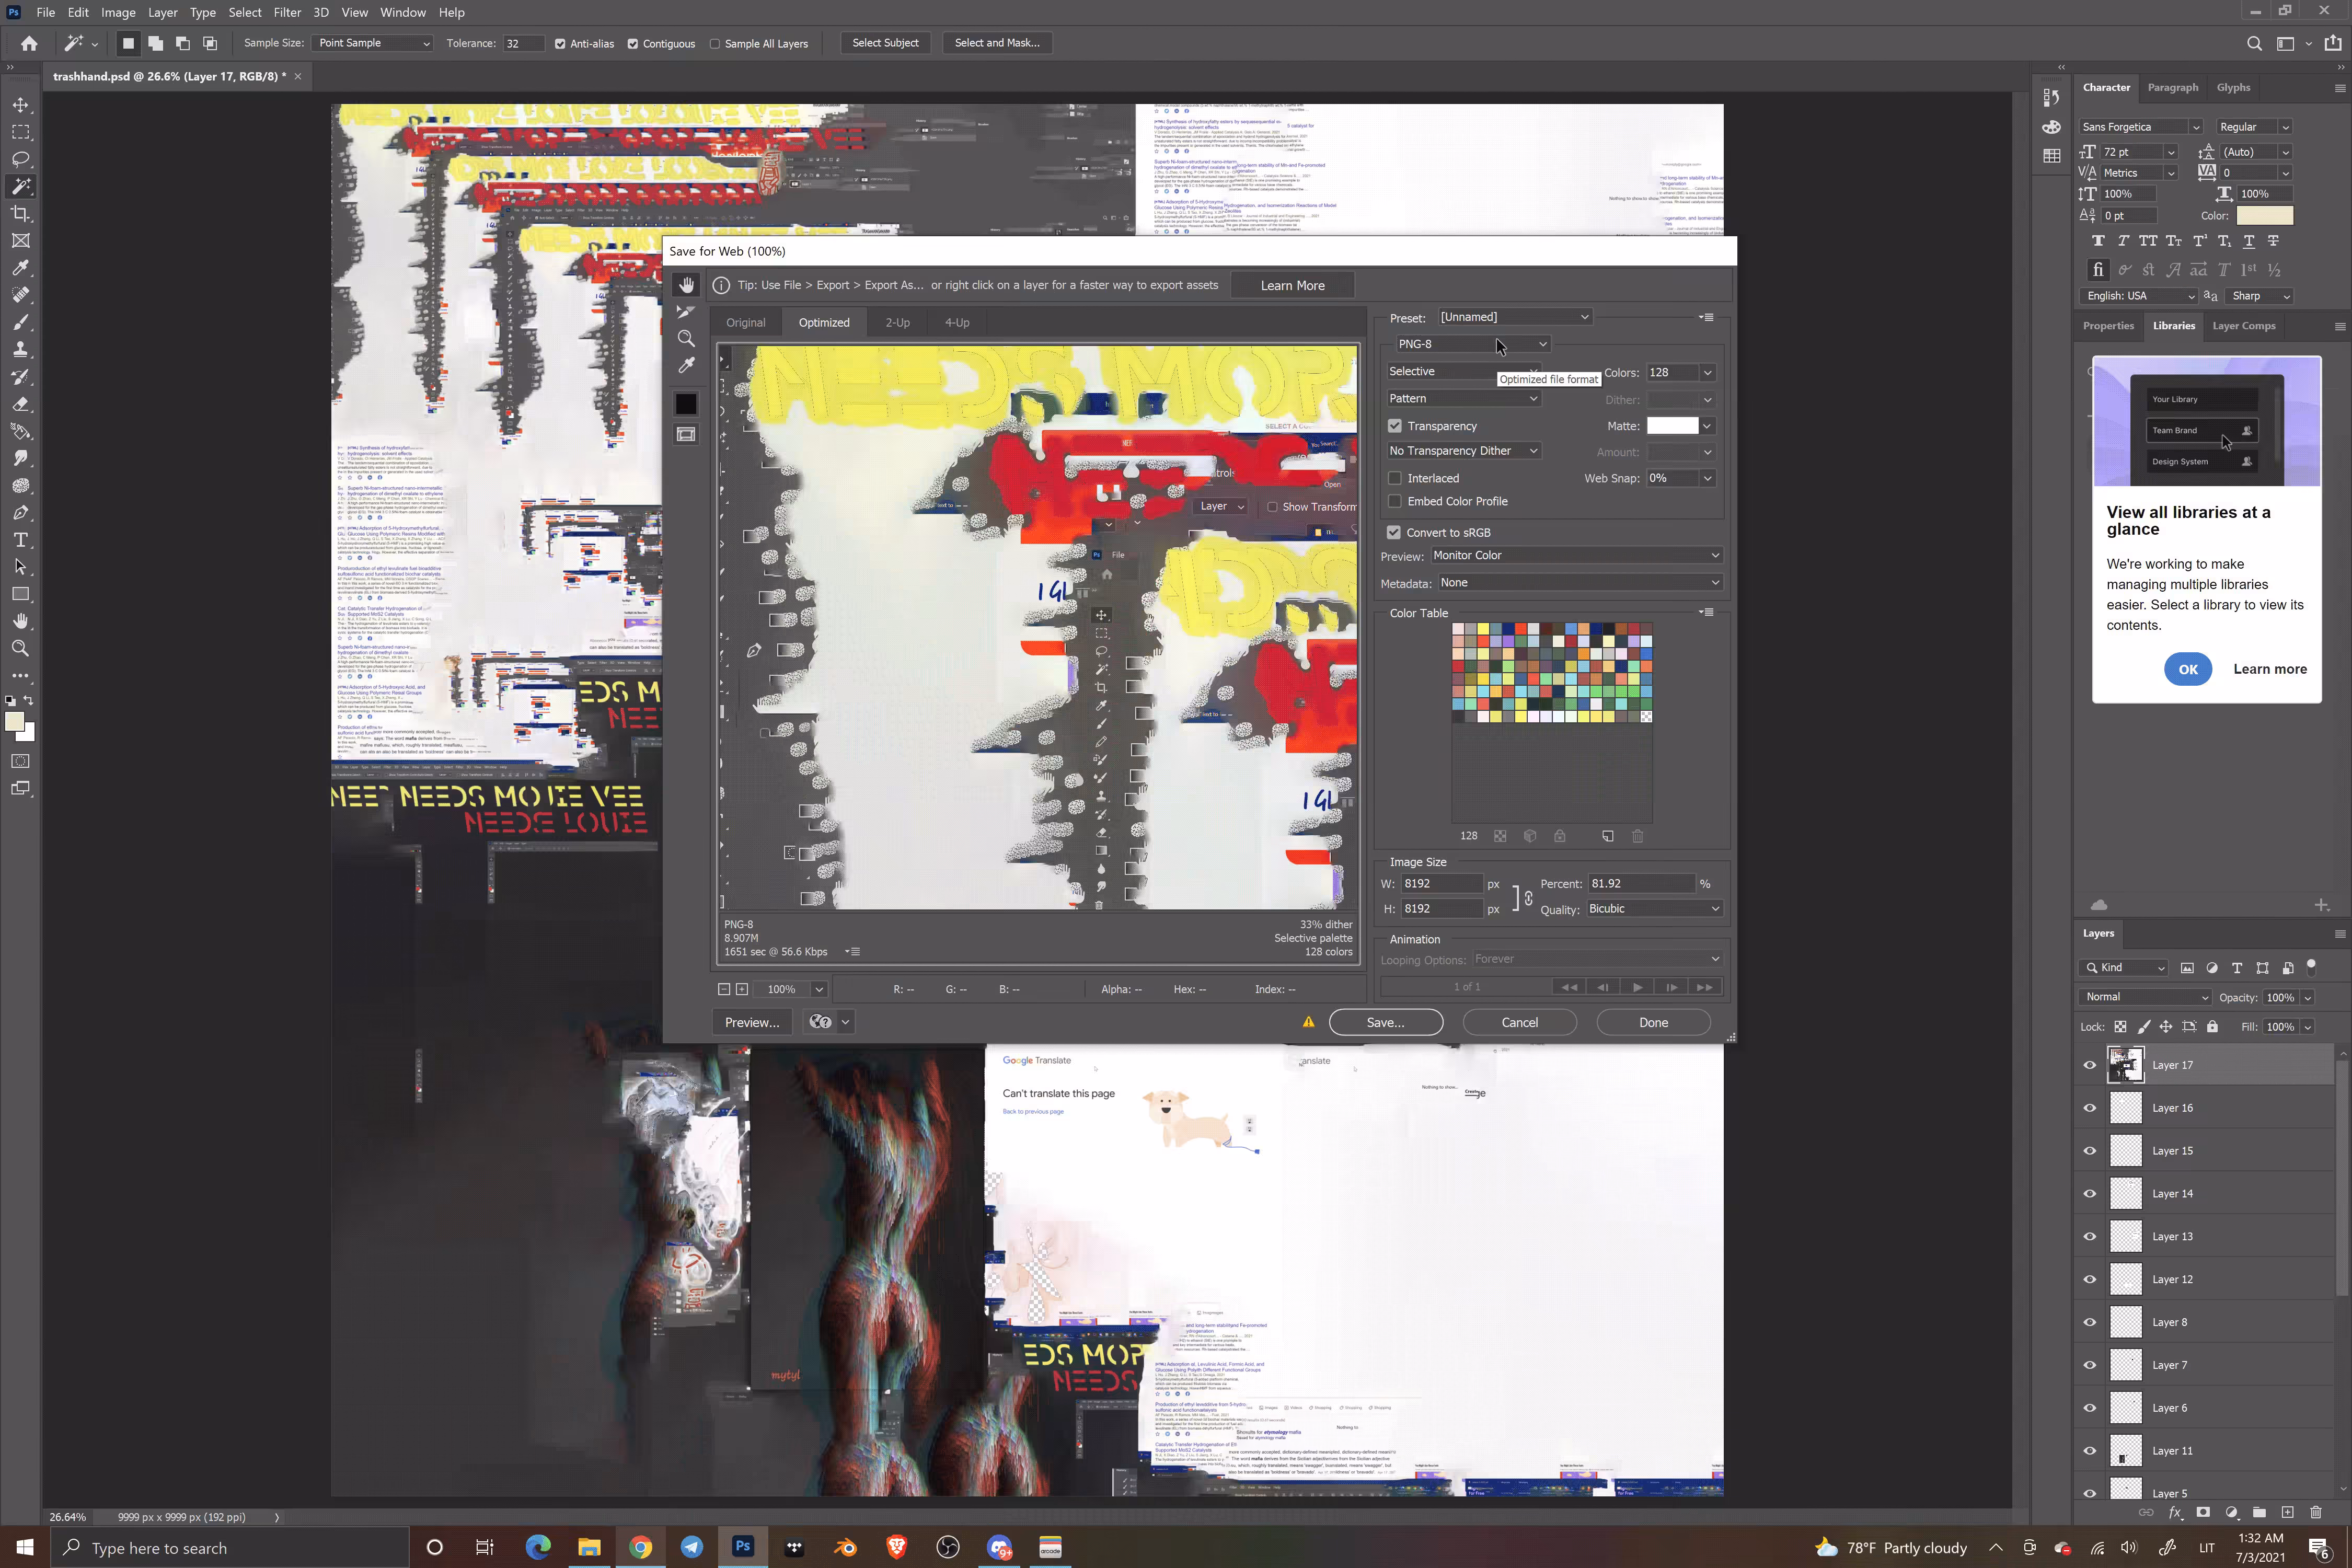2352x1568 pixels.
Task: Click OK in the Libraries card
Action: pyautogui.click(x=2188, y=669)
